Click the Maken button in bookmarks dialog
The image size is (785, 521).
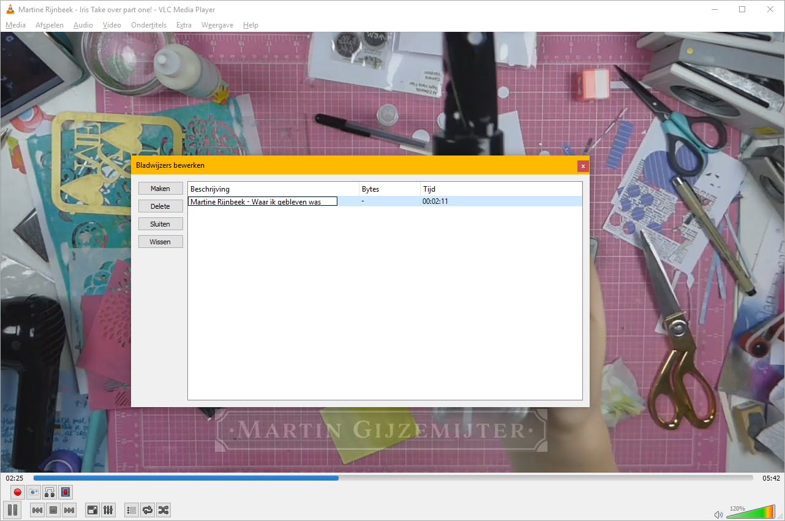pyautogui.click(x=160, y=189)
